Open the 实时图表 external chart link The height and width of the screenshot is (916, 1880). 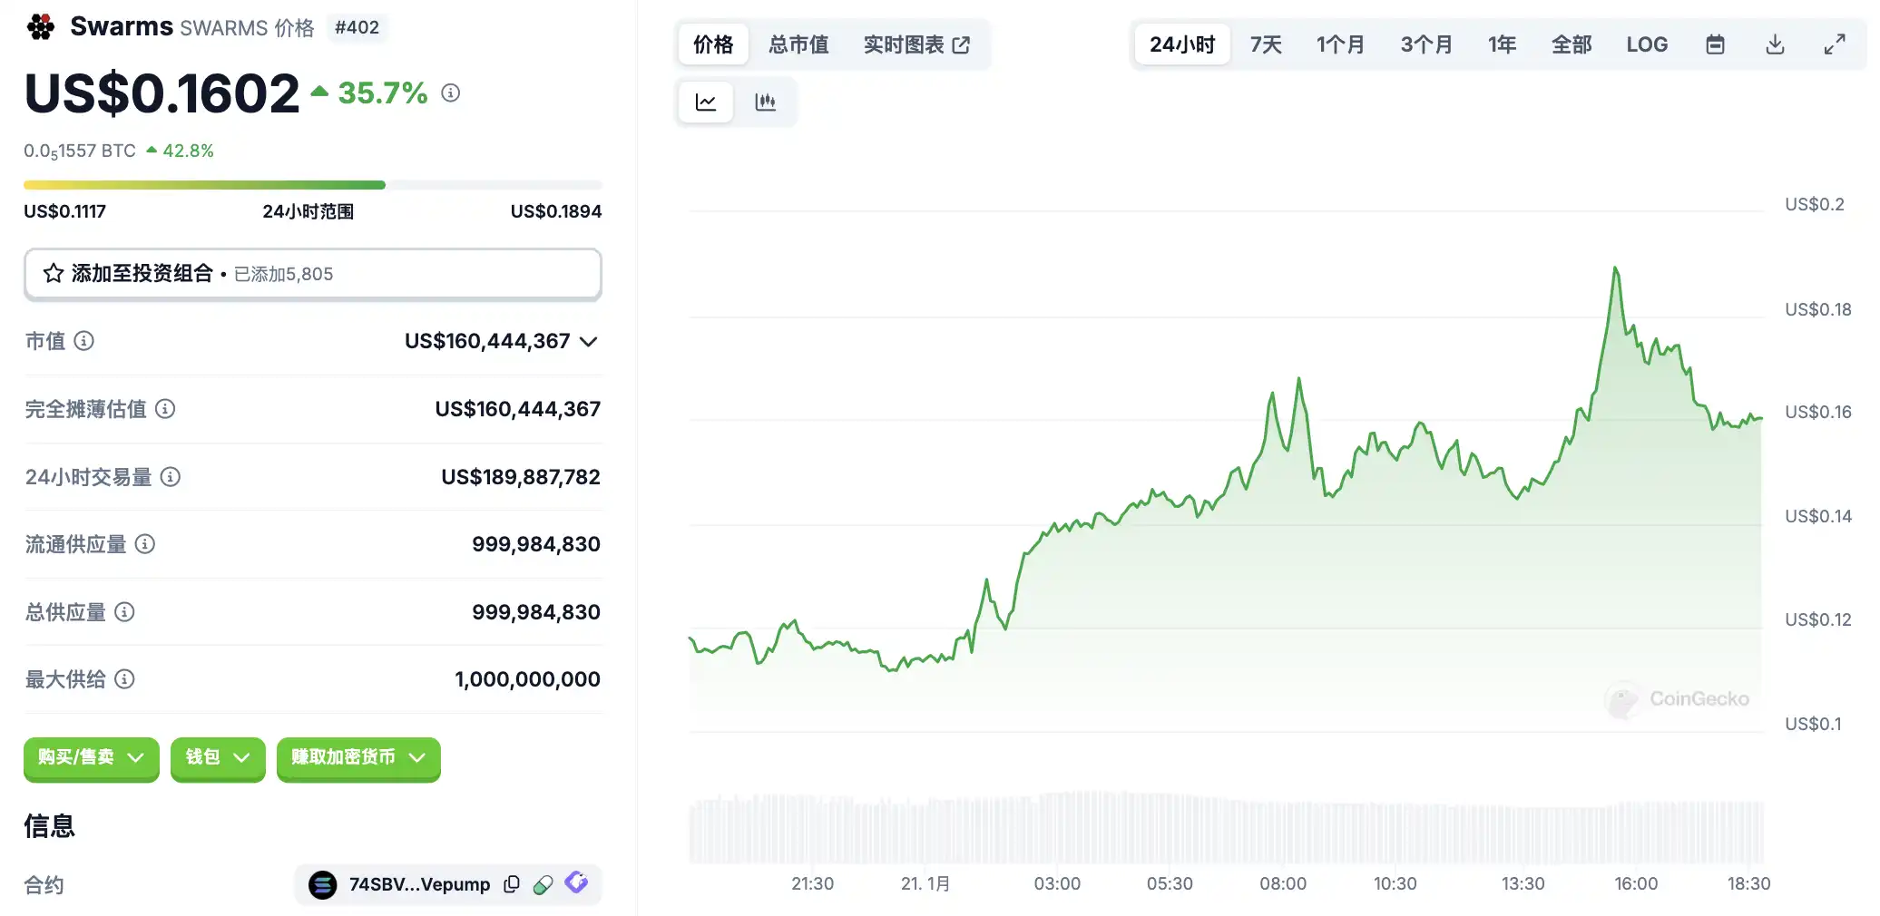tap(916, 44)
